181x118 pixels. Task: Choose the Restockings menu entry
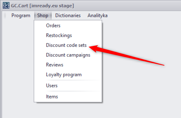pyautogui.click(x=68, y=35)
